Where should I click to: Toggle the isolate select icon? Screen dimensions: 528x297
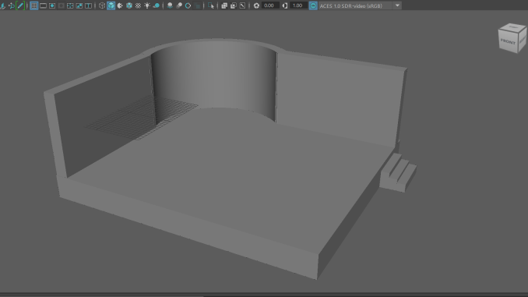pyautogui.click(x=211, y=5)
